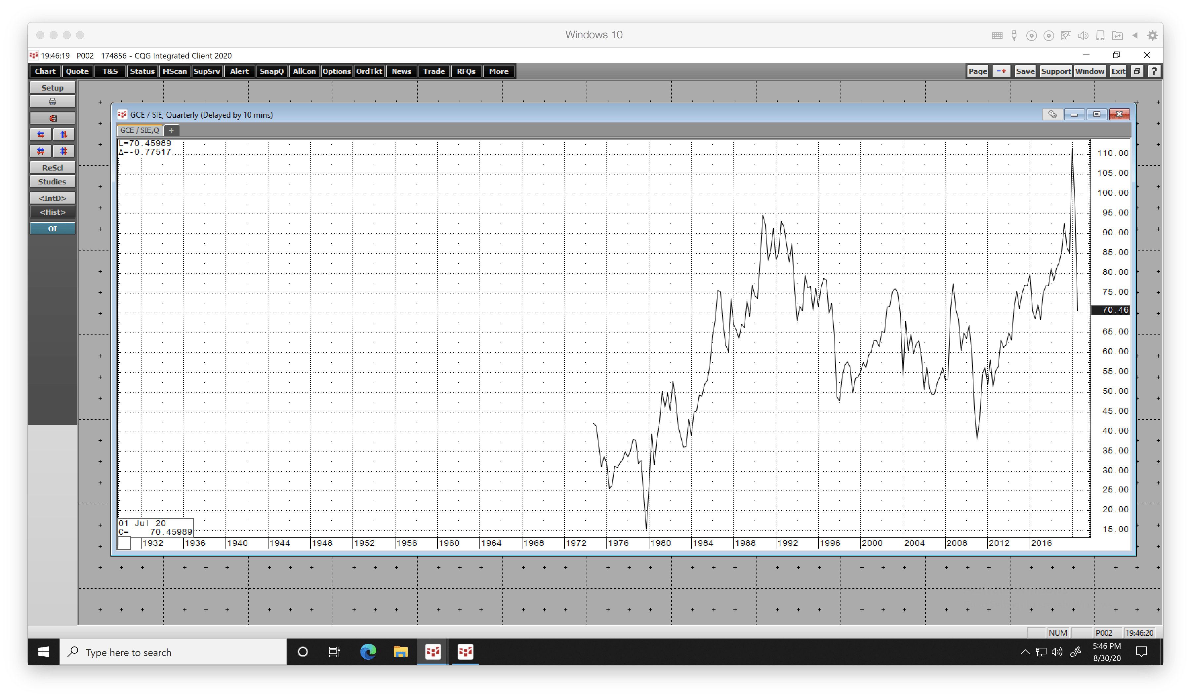
Task: Click the Studies button
Action: (x=52, y=182)
